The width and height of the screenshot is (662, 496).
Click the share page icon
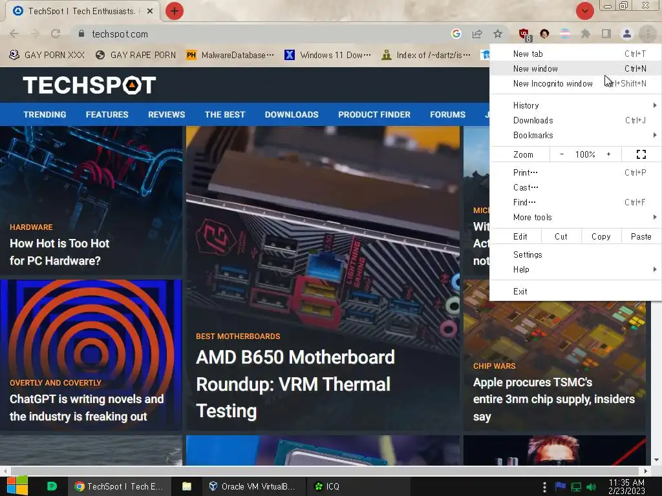477,34
